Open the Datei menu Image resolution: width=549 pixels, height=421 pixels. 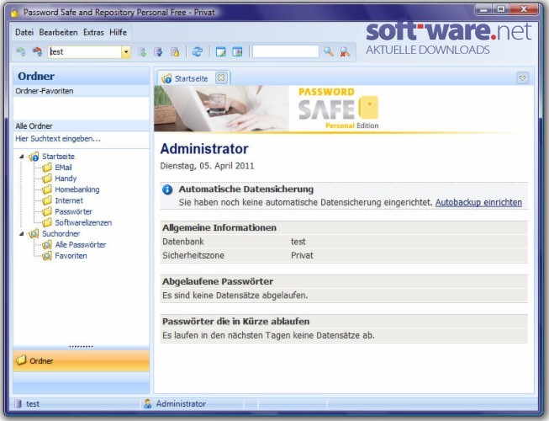point(24,32)
